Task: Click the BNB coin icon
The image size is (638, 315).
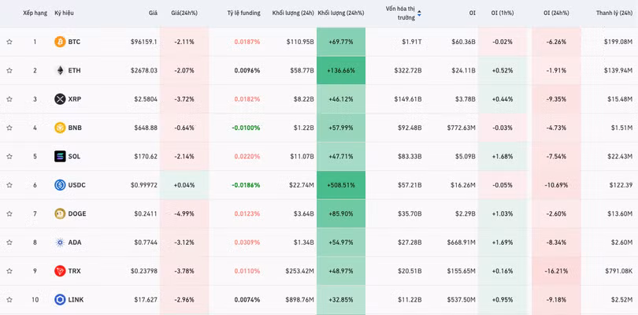Action: point(60,128)
